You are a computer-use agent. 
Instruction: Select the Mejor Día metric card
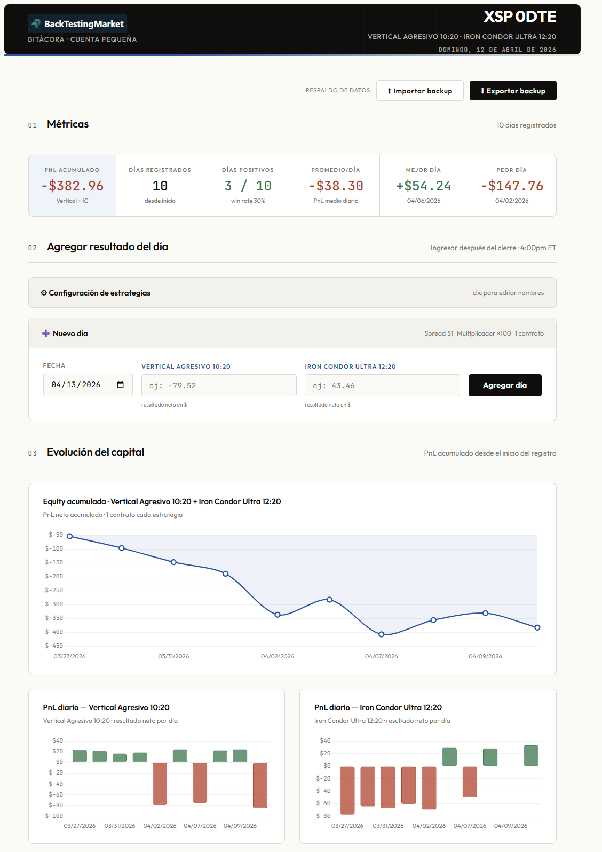pos(423,186)
